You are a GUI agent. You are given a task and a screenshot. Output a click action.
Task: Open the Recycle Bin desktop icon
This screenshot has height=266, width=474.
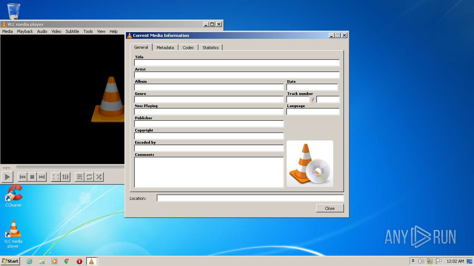click(14, 11)
